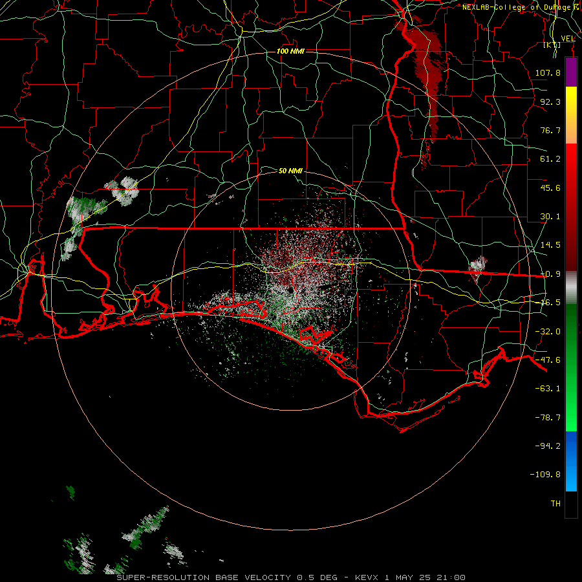Image resolution: width=582 pixels, height=582 pixels.
Task: Click the -63.1 value on velocity scale
Action: click(548, 389)
